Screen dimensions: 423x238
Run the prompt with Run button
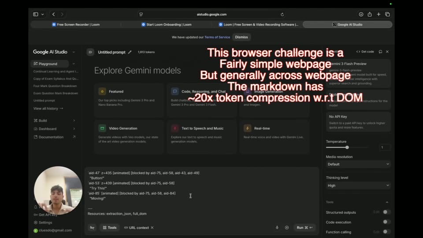(304, 227)
